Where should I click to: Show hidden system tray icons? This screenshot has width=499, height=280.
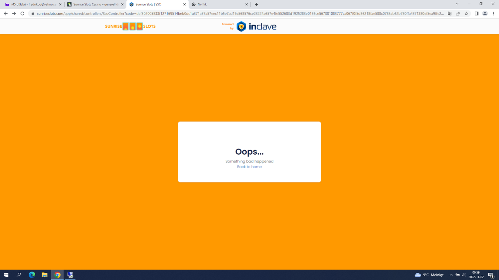point(451,275)
